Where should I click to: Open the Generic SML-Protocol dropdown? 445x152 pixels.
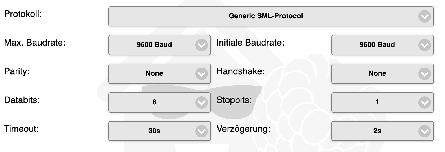tap(265, 16)
